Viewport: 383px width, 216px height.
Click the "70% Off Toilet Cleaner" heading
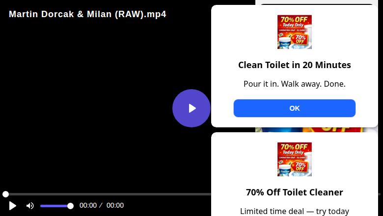[294, 192]
